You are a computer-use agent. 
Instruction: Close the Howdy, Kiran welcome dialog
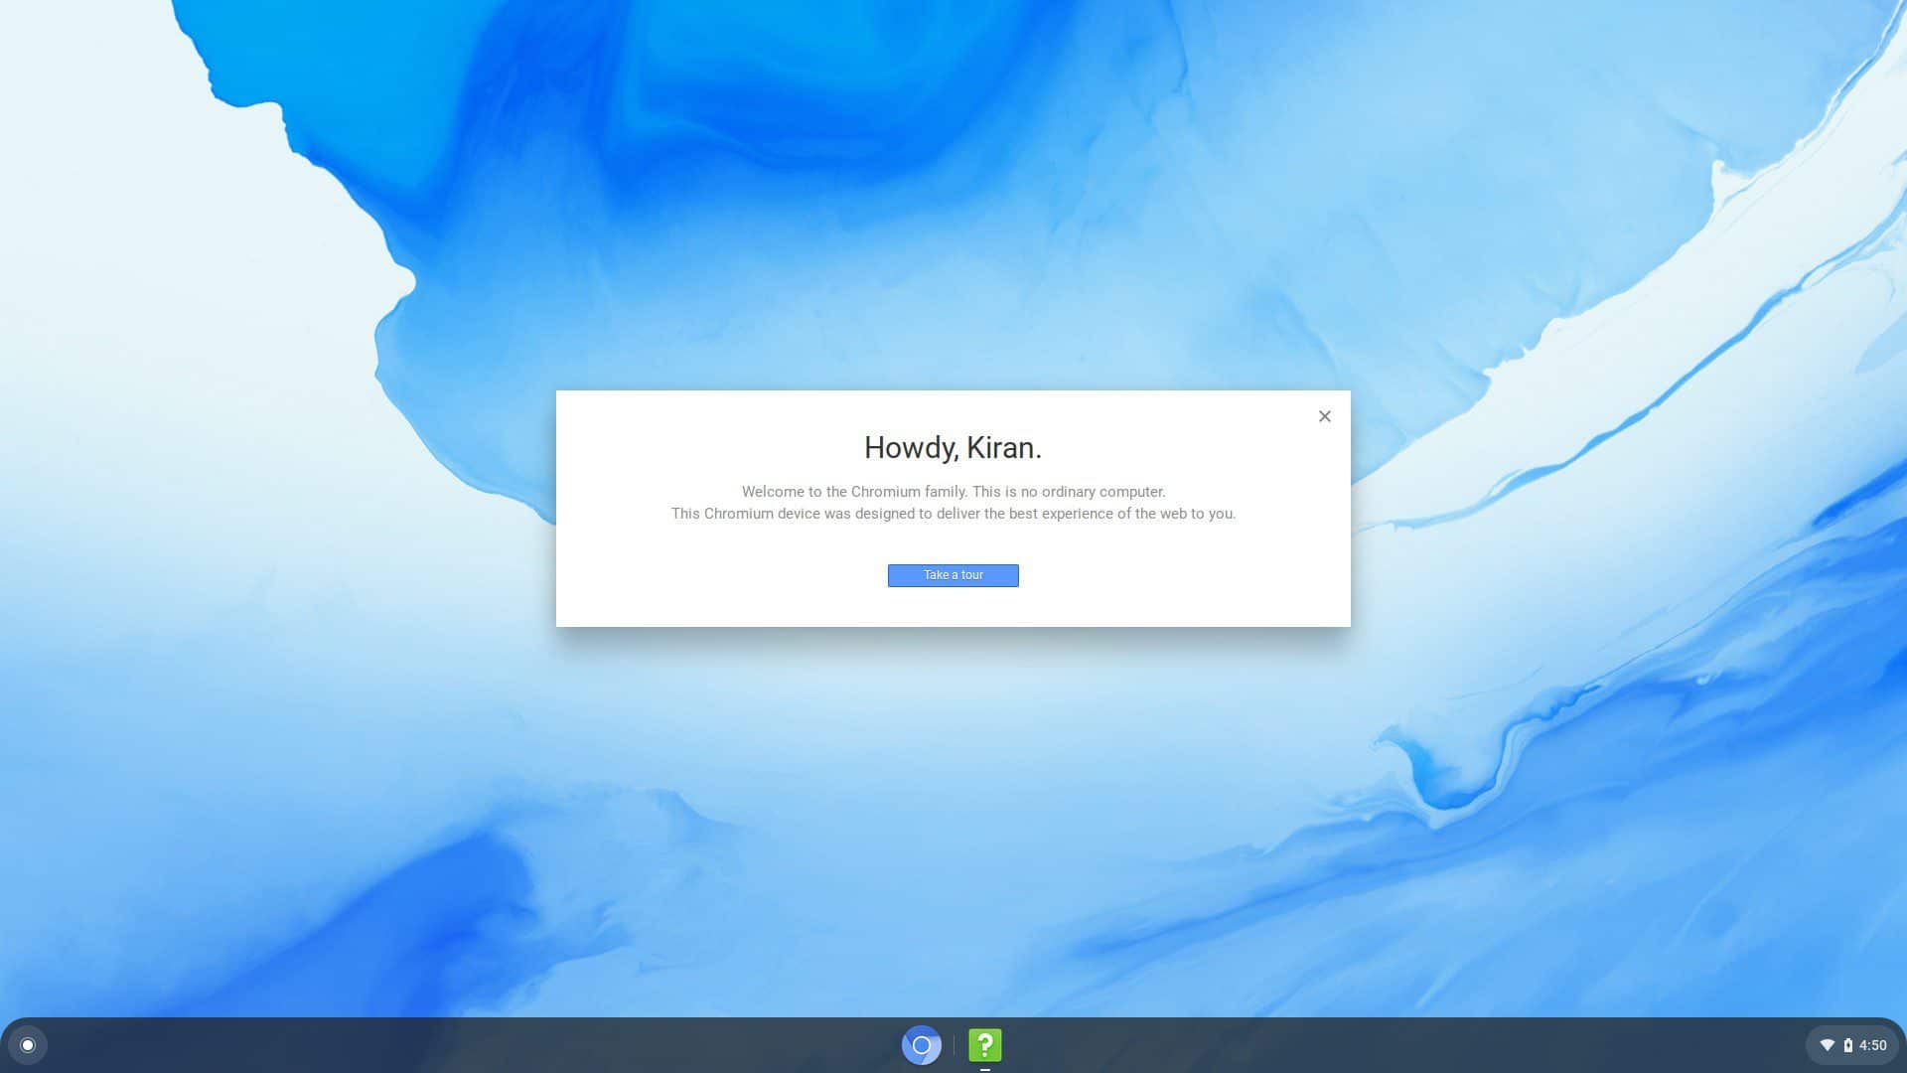pos(1325,416)
